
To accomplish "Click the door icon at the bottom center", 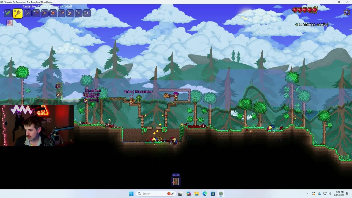I will pos(176,181).
